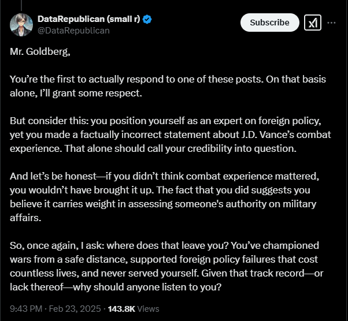Open the three-dot more options menu
Image resolution: width=348 pixels, height=321 pixels.
click(331, 23)
